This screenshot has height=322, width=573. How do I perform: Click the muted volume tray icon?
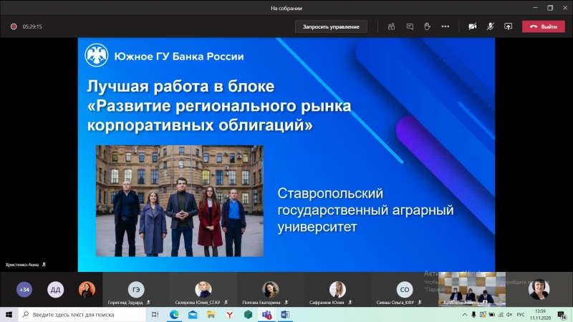[x=509, y=314]
